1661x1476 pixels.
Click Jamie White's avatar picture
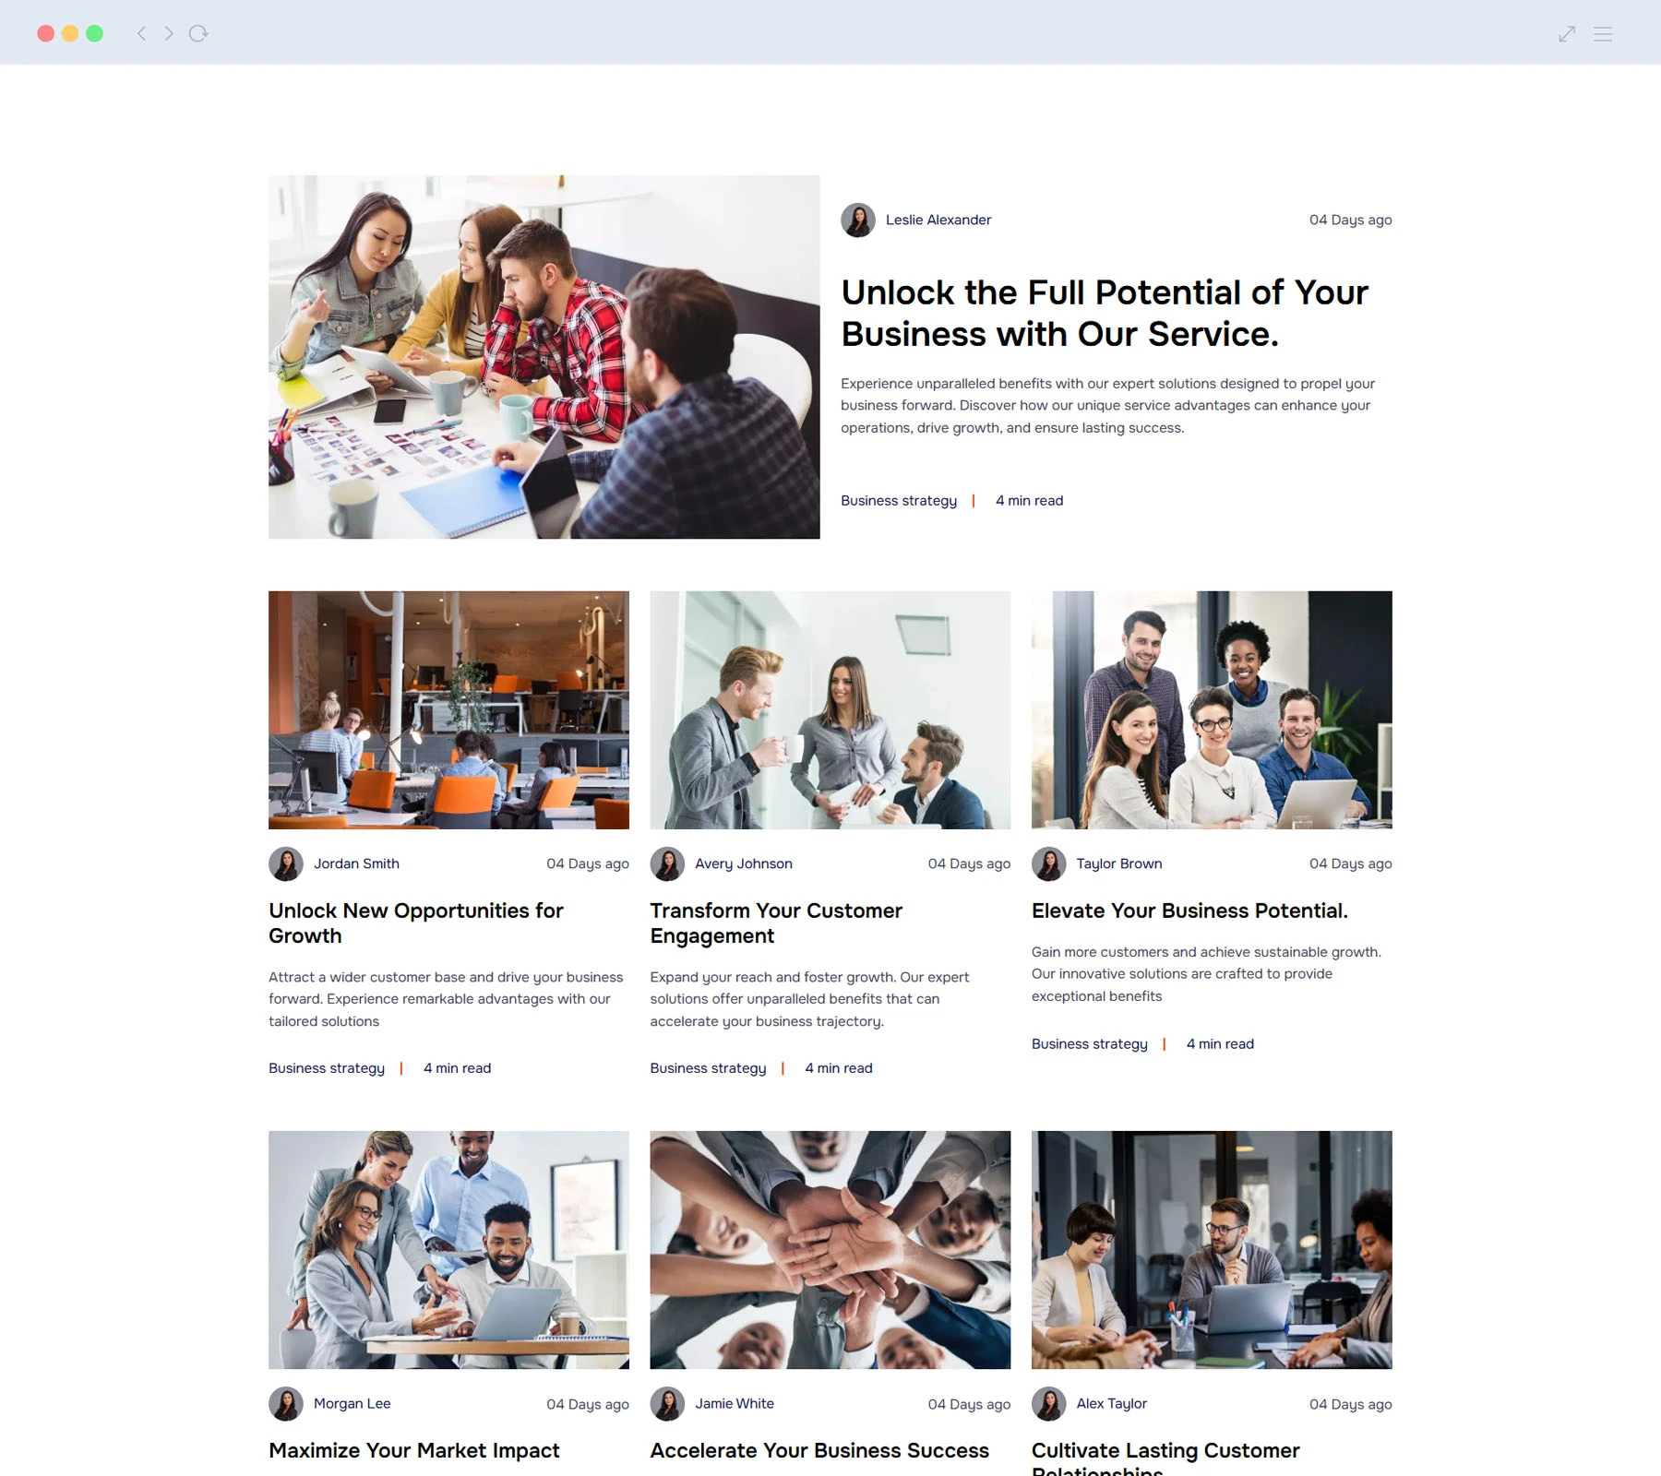pos(667,1404)
